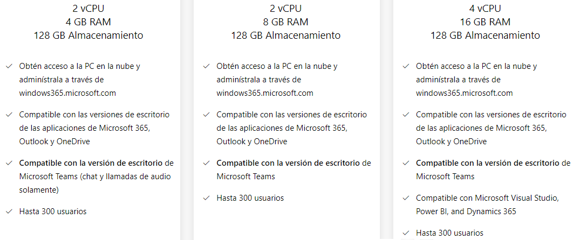573x240 pixels.
Task: Click the "Power BI, and Dynamics 365" text
Action: pyautogui.click(x=466, y=211)
